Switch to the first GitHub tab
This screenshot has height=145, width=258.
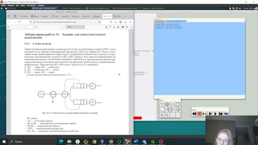[x=15, y=16]
